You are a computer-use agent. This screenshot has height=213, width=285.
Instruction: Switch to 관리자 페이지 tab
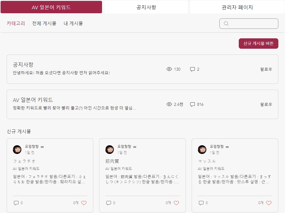(x=237, y=7)
